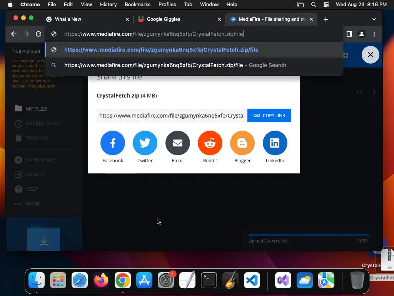Click inside the address bar text
The height and width of the screenshot is (296, 394).
pyautogui.click(x=154, y=34)
